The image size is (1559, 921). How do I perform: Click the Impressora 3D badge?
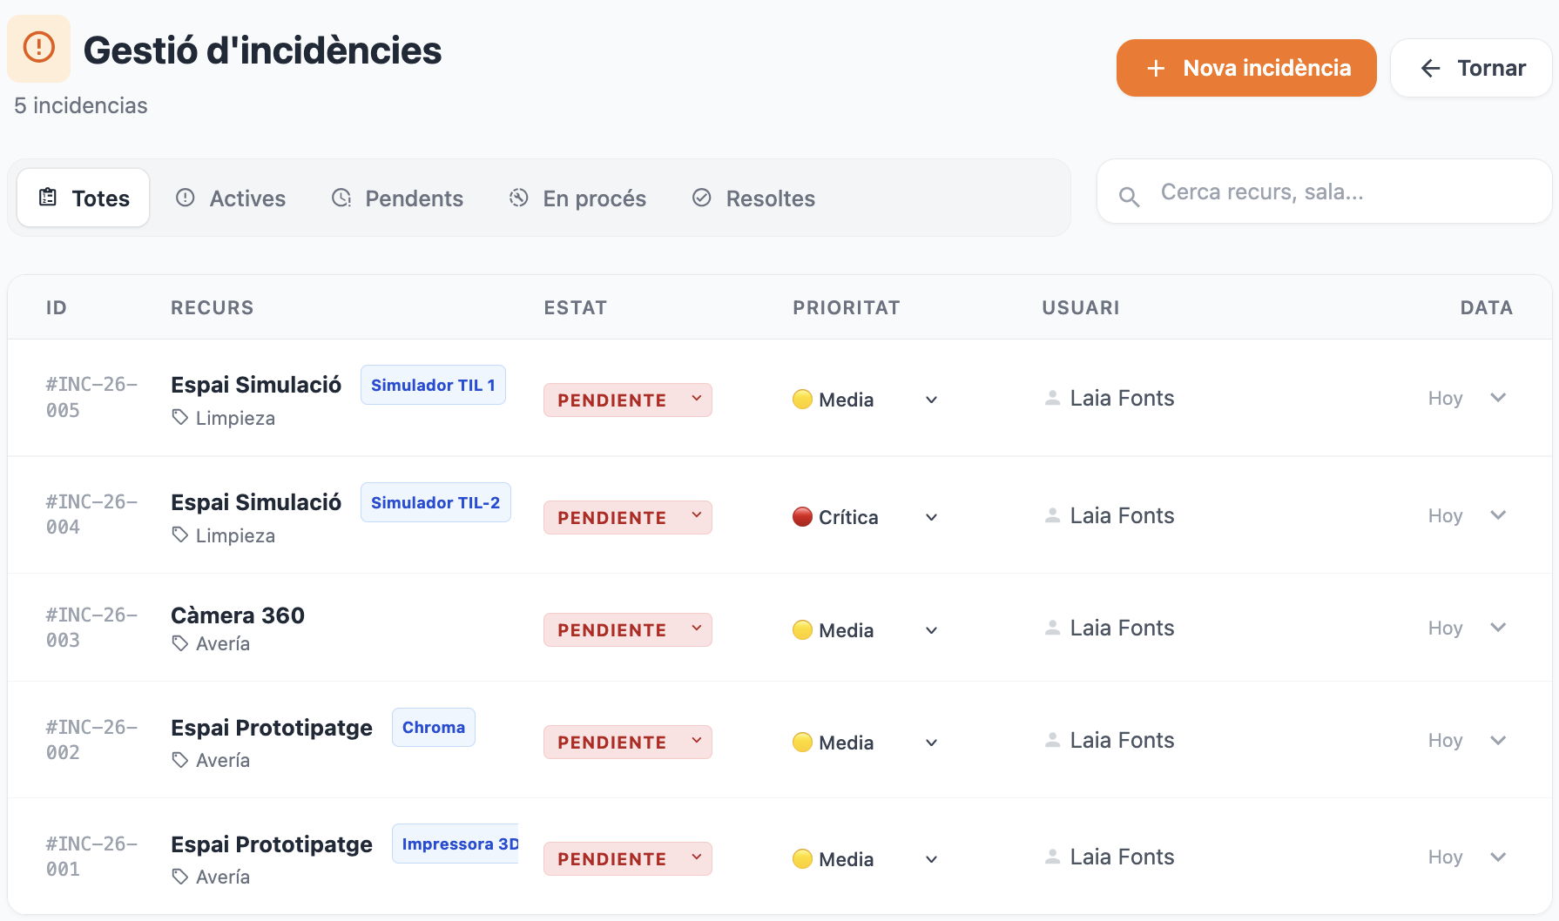[x=456, y=844]
